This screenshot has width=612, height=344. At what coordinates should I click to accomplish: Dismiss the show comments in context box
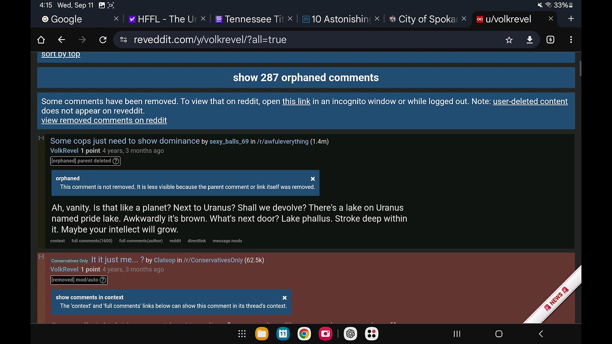click(284, 298)
